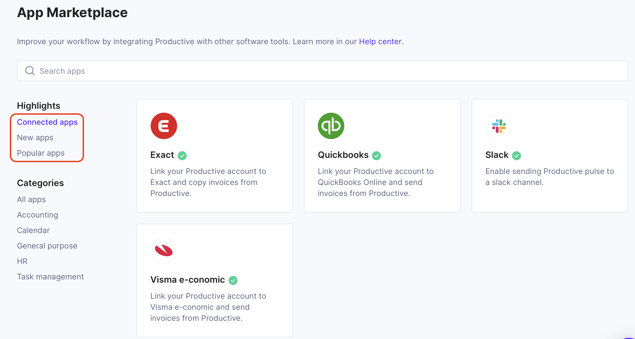Viewport: 635px width, 339px height.
Task: Focus the Search apps field
Action: point(322,71)
